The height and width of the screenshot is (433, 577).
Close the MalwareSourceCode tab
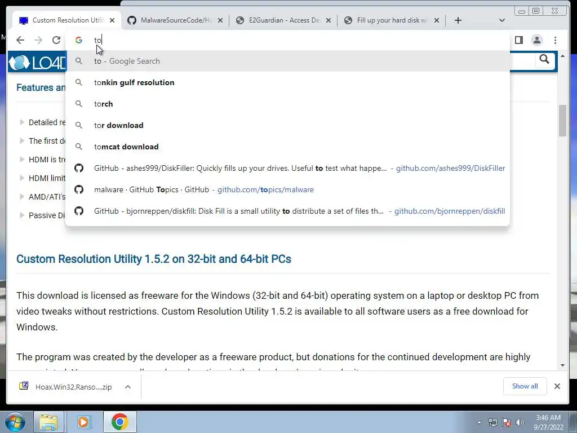(220, 20)
